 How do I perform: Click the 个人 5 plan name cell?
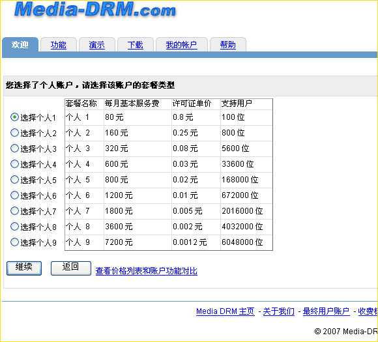84,180
